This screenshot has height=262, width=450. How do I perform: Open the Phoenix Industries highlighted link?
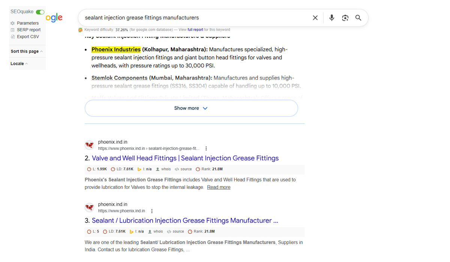click(x=116, y=49)
